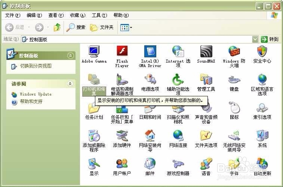Open the 查看(V) menu

[x=56, y=15]
